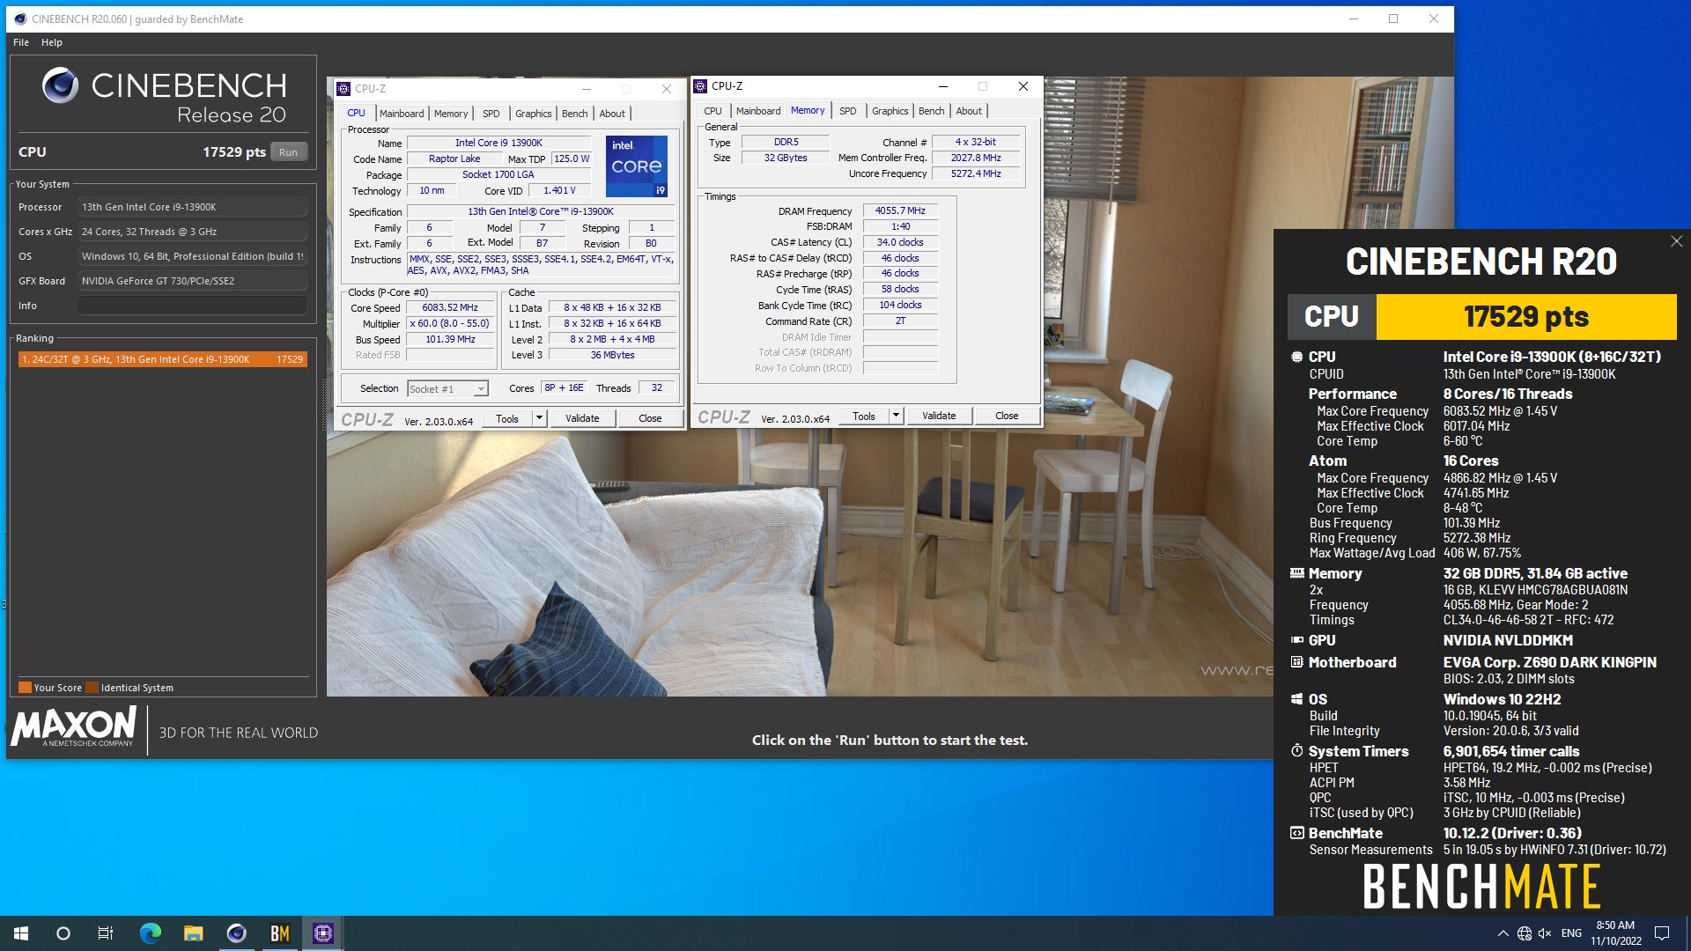Expand Tools dropdown arrow in left CPU-Z
Screen dimensions: 1691x951
click(x=540, y=419)
